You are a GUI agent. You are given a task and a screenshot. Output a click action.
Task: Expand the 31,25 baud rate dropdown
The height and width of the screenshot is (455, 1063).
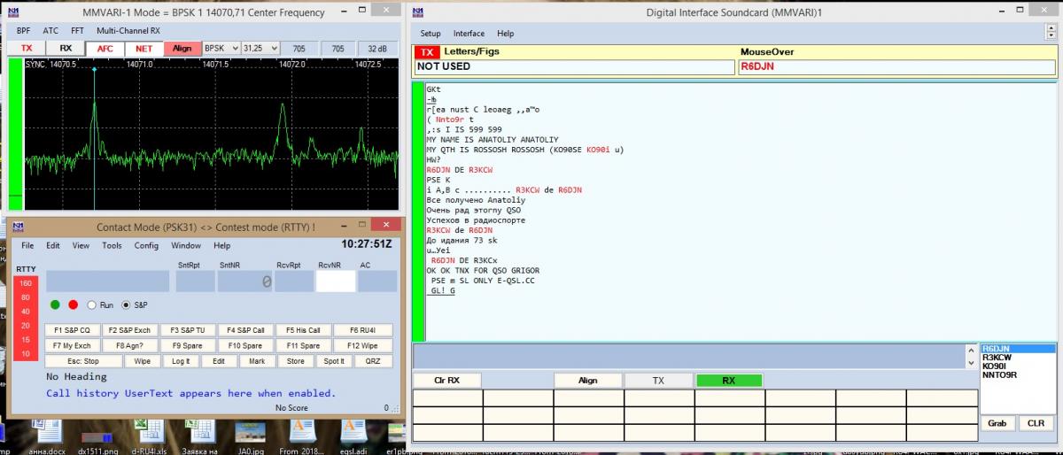point(260,49)
